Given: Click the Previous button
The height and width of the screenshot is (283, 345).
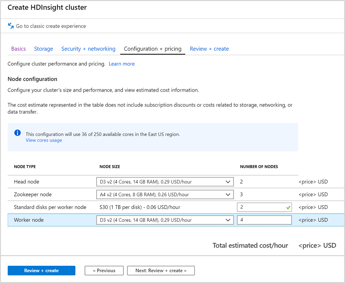Looking at the screenshot, I should (104, 271).
